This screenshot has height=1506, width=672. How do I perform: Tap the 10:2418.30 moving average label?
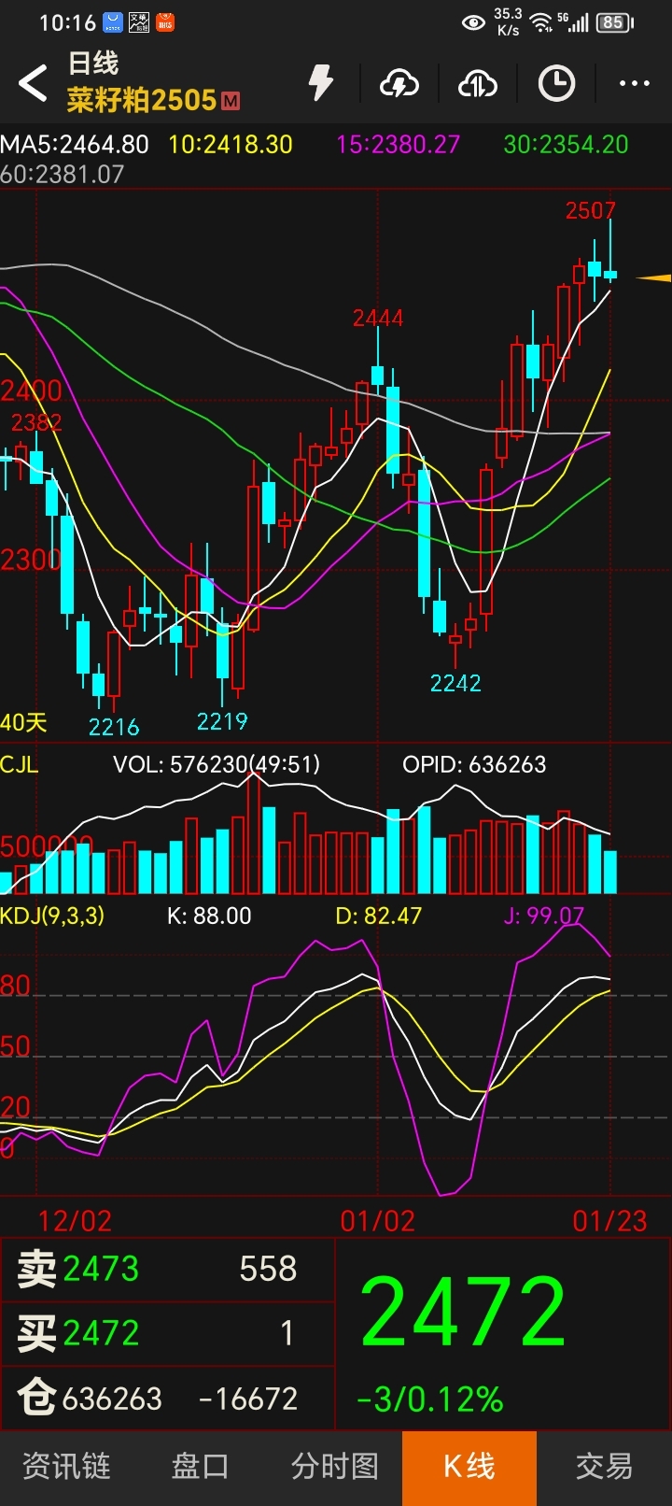coord(231,144)
